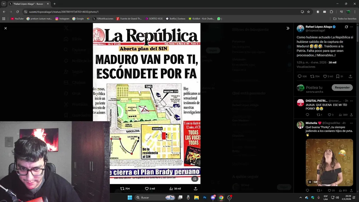Open the Instagram bookmark
Image resolution: width=359 pixels, height=202 pixels.
click(x=62, y=19)
